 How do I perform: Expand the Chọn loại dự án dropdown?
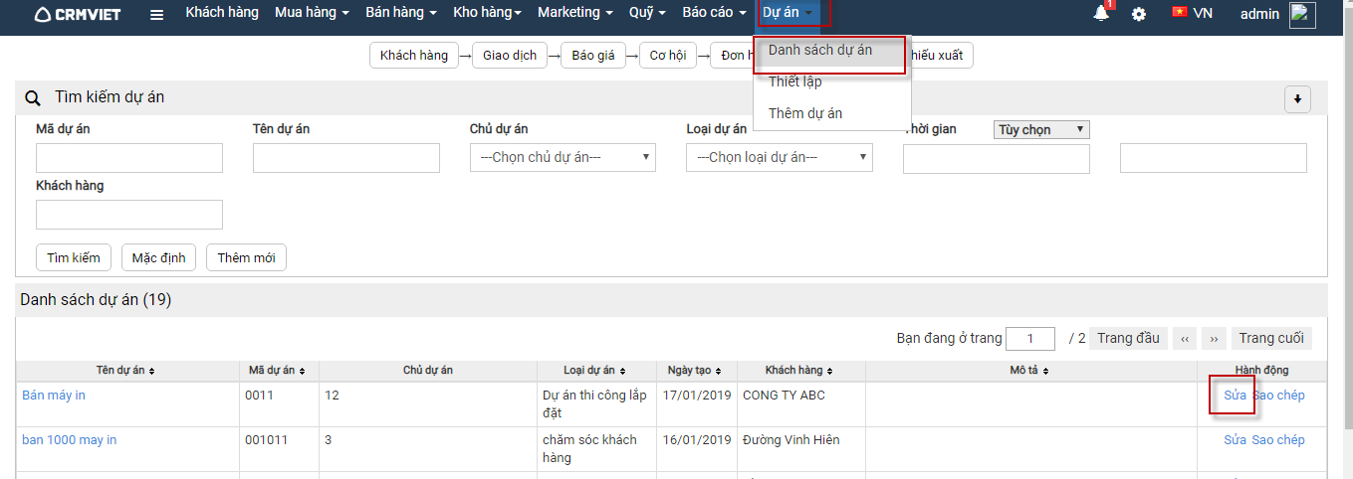point(779,157)
